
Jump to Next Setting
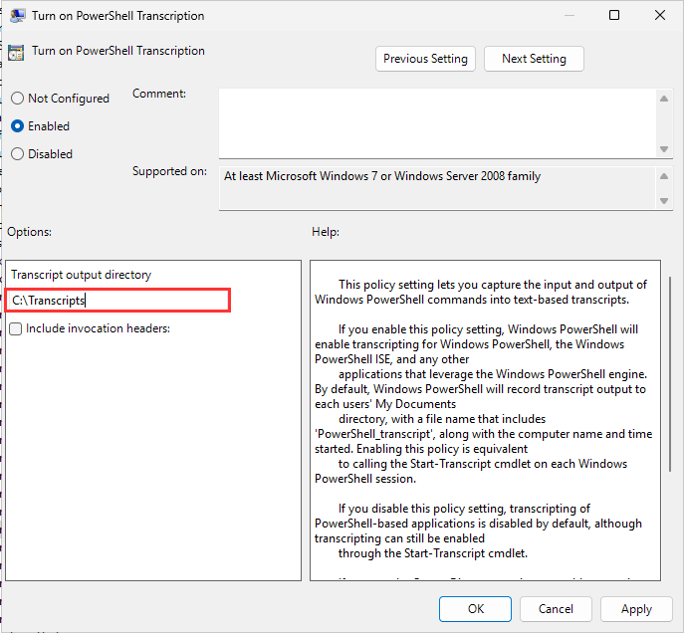(534, 59)
